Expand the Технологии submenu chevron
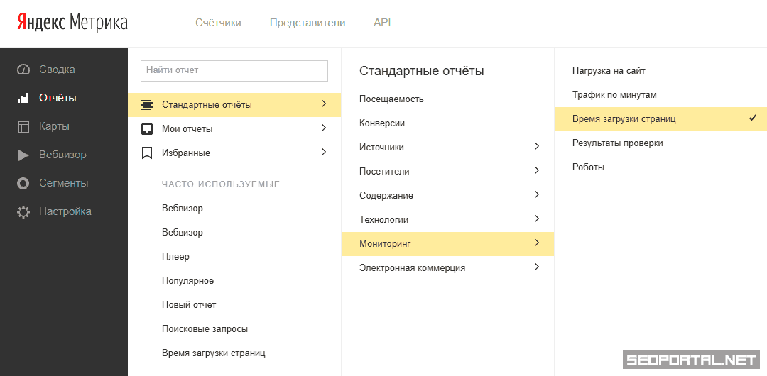 (536, 219)
